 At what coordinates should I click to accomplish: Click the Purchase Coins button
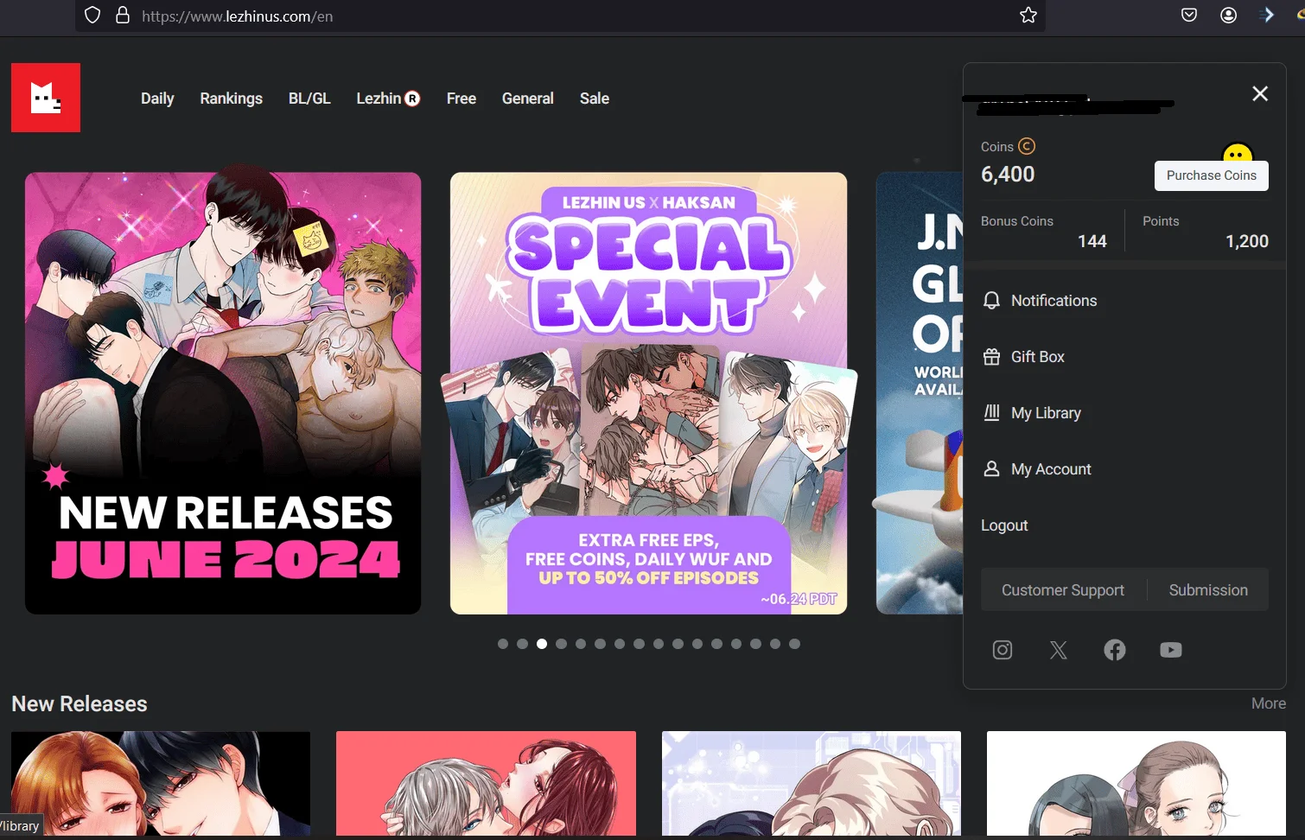pyautogui.click(x=1212, y=175)
